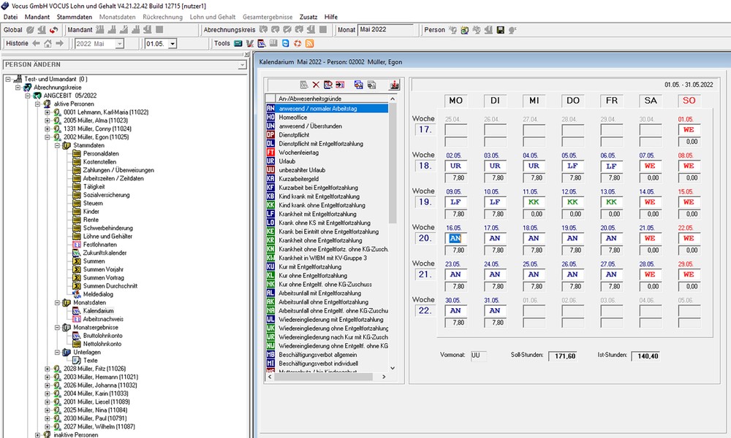Screen dimensions: 731x438
Task: Open Bruttolohnkonto under Monatsergebnisse
Action: 102,335
